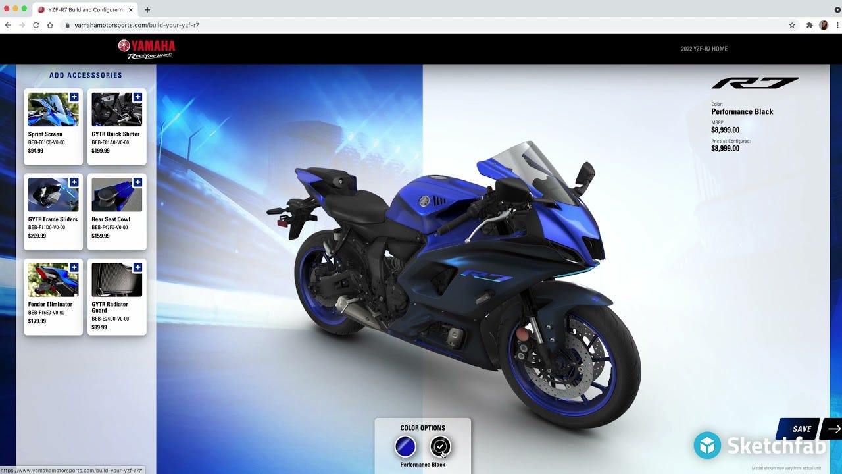Close the YZF-R7 Build tab
The height and width of the screenshot is (474, 842).
click(130, 10)
